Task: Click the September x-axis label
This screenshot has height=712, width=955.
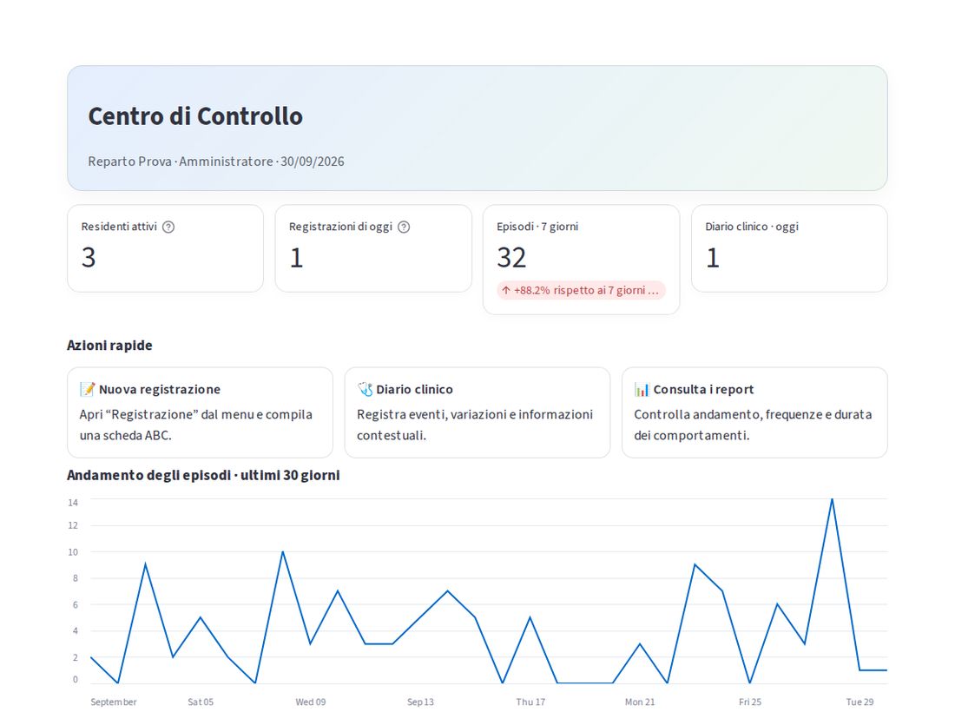Action: [113, 702]
